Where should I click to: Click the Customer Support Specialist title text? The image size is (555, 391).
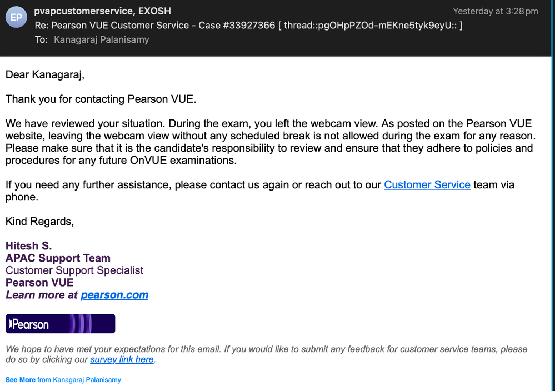[74, 270]
